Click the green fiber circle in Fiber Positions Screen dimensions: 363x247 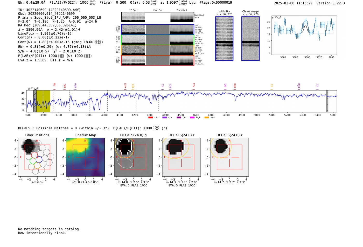(x=33, y=161)
